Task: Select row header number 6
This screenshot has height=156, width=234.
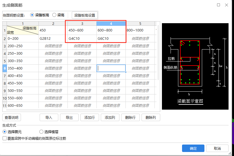Action: 5,68
